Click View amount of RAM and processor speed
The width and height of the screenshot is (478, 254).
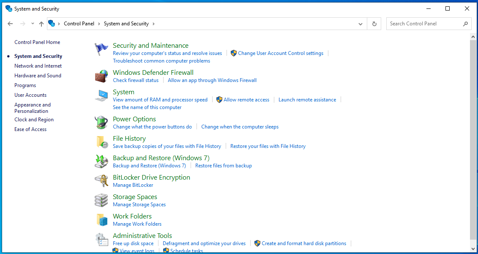pos(160,100)
